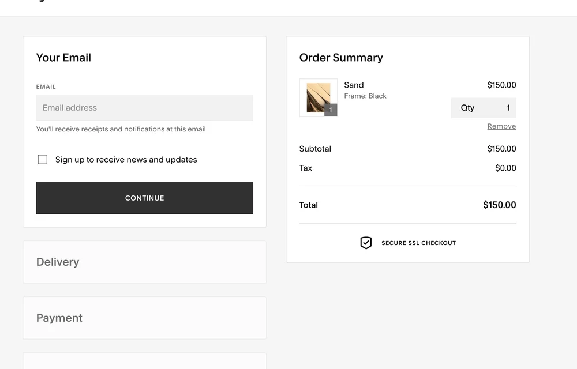Click the Subtotal row label
This screenshot has width=577, height=369.
pyautogui.click(x=315, y=149)
